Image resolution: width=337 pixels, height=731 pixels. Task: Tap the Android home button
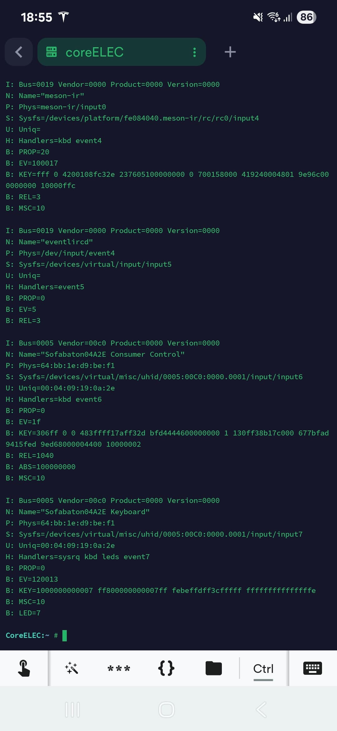167,710
